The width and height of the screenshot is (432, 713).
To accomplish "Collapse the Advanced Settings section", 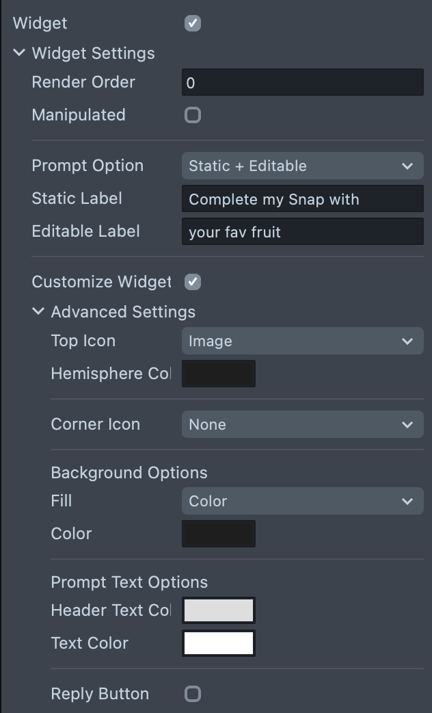I will coord(38,311).
